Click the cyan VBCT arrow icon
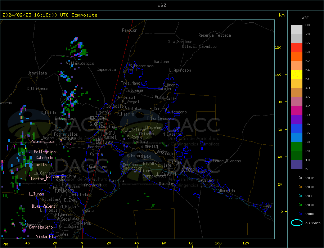The image size is (324, 248). [297, 196]
